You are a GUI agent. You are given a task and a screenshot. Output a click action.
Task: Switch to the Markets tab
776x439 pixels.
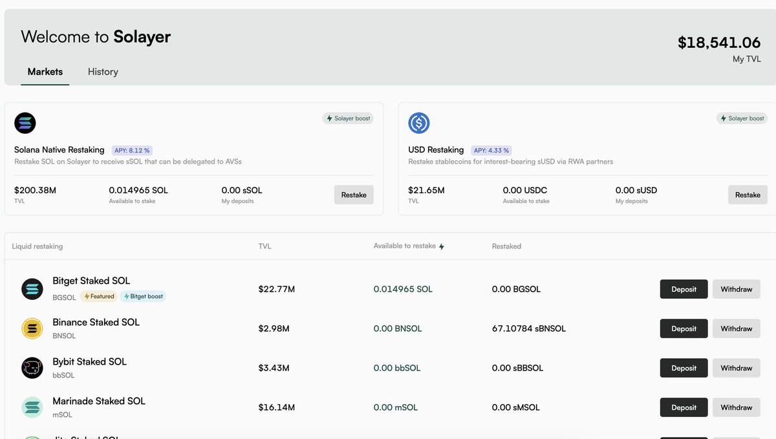(x=45, y=72)
